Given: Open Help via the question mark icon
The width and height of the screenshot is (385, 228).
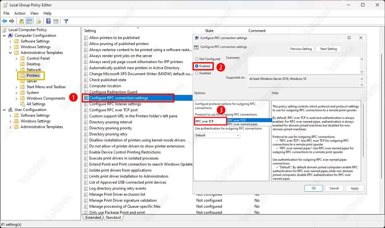Looking at the screenshot, I should pos(48,21).
